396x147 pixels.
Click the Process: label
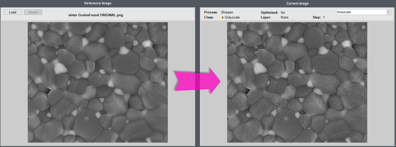click(211, 12)
